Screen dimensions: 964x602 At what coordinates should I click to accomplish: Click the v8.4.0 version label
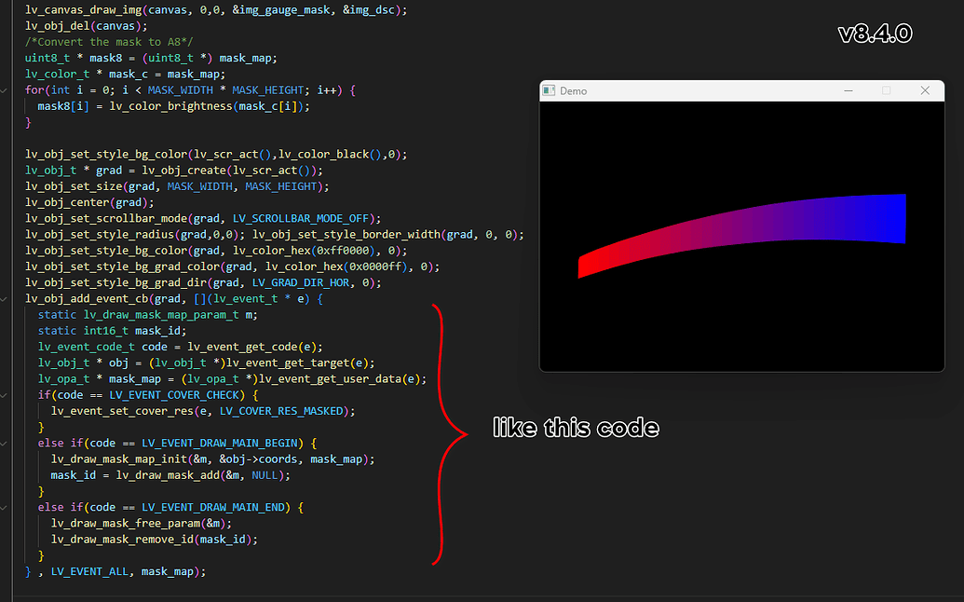pos(875,34)
